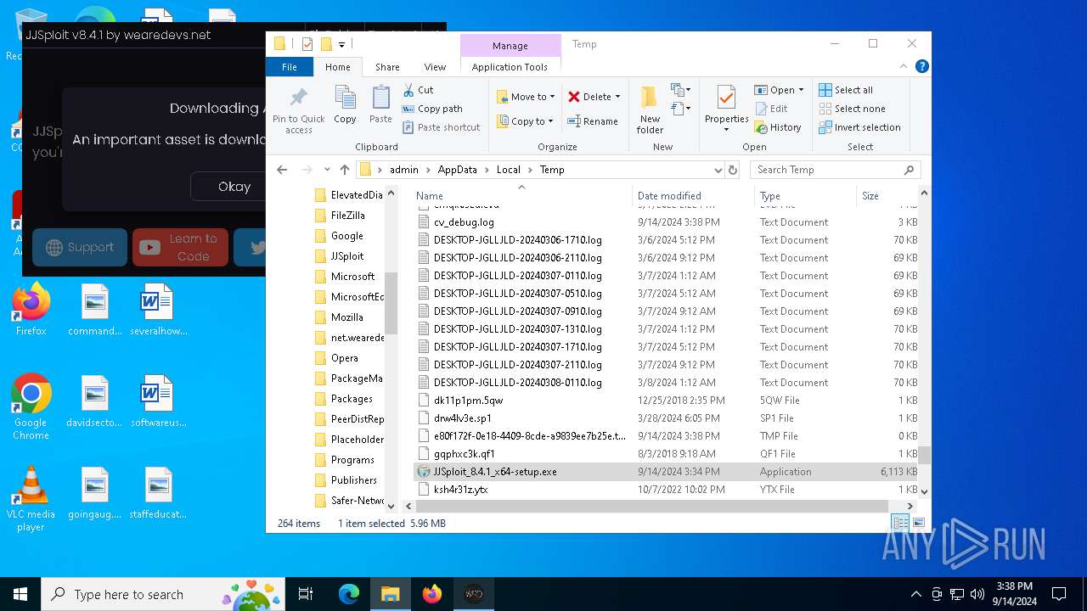Click Local in address breadcrumb
This screenshot has width=1087, height=611.
[x=509, y=170]
